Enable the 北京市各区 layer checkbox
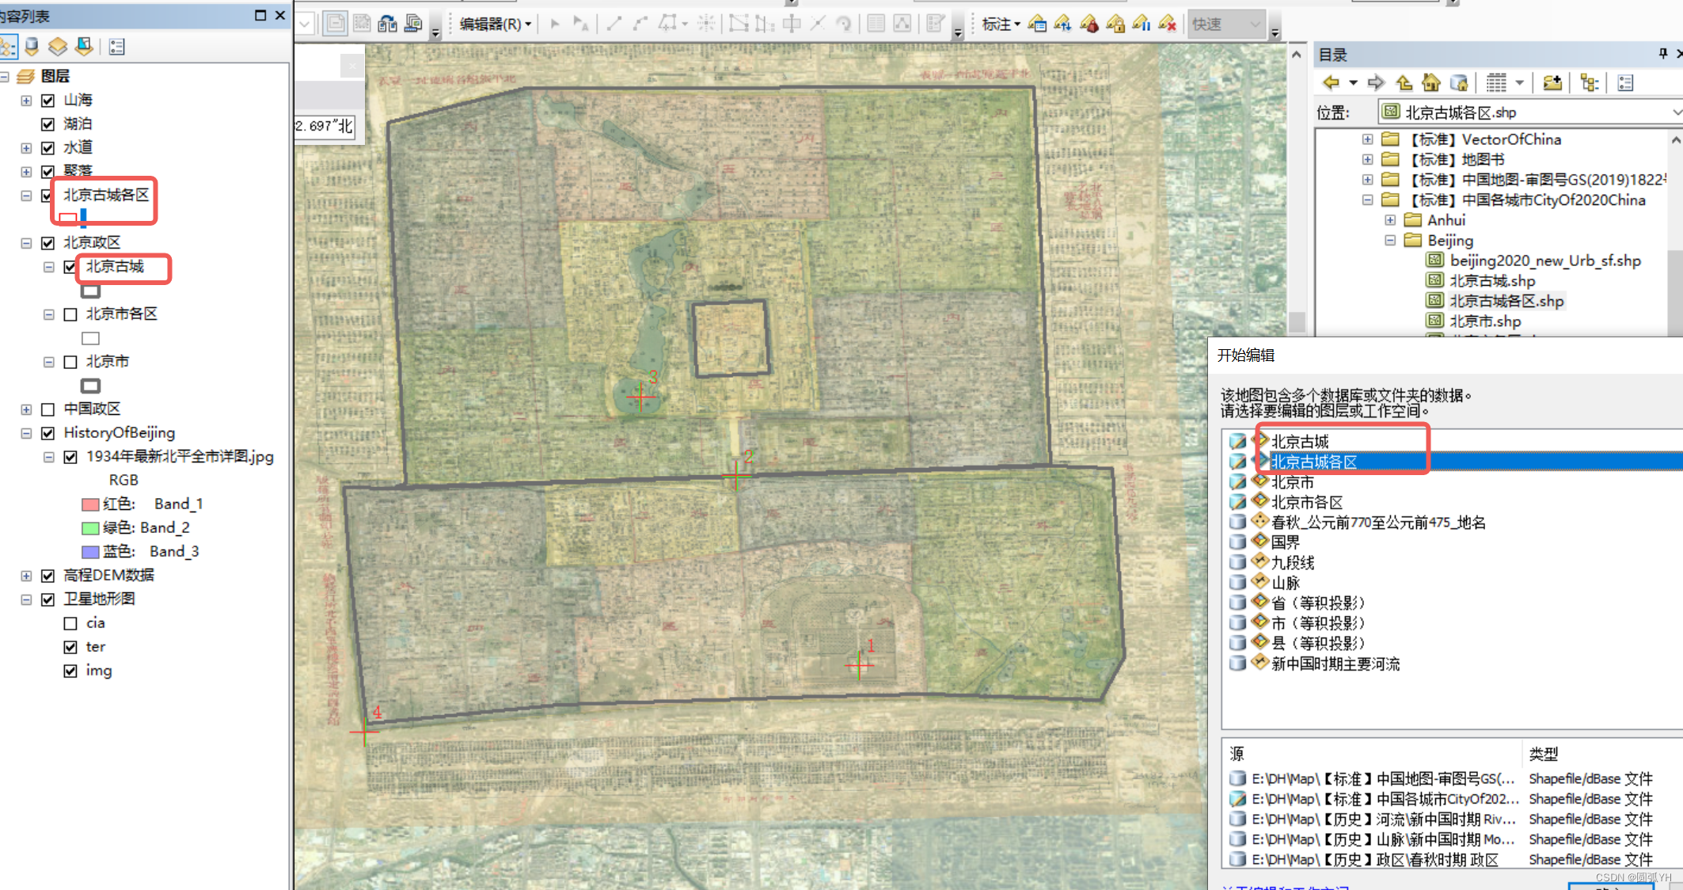This screenshot has width=1683, height=890. click(x=70, y=314)
